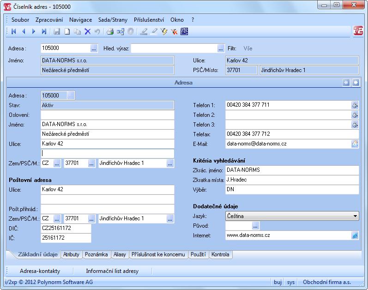
Task: Open the Původ lookup button
Action: pos(255,226)
